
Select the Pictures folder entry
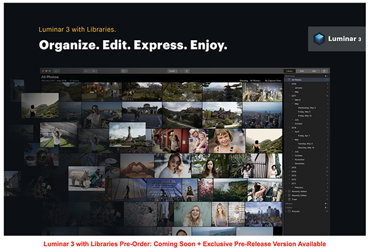(295, 212)
